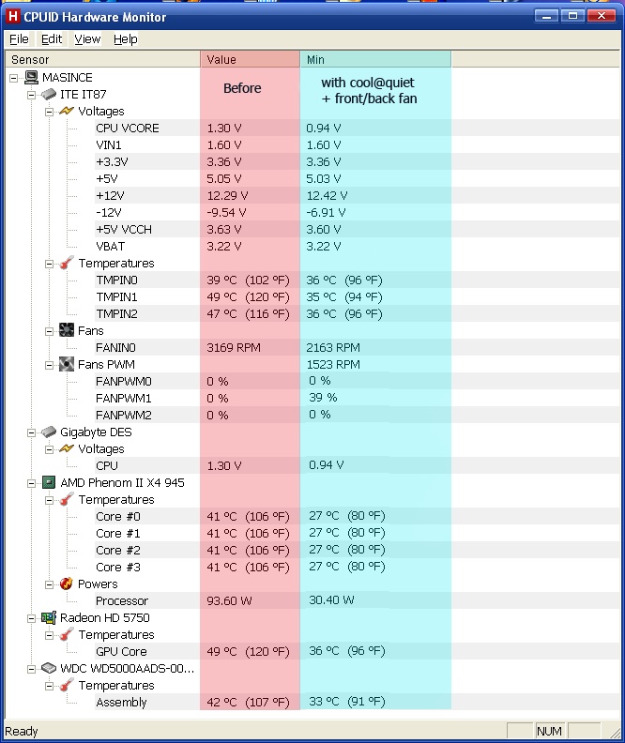This screenshot has width=625, height=743.
Task: Click the Temperatures thermometer icon under ITE IT87
Action: coord(67,263)
